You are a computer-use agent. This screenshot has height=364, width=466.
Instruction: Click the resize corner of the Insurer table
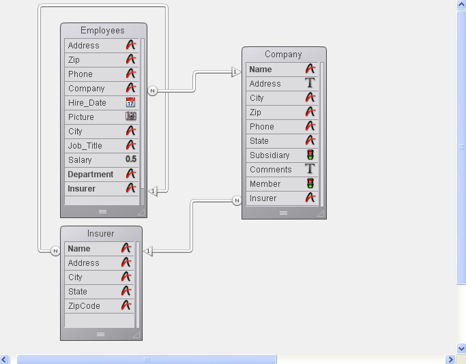[x=136, y=335]
